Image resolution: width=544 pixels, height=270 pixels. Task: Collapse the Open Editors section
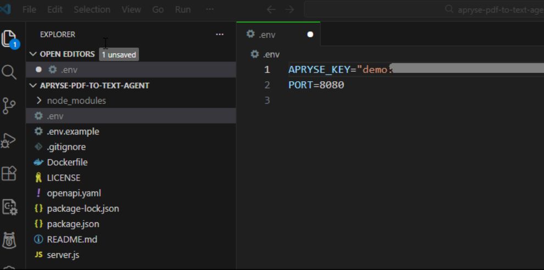[x=33, y=54]
